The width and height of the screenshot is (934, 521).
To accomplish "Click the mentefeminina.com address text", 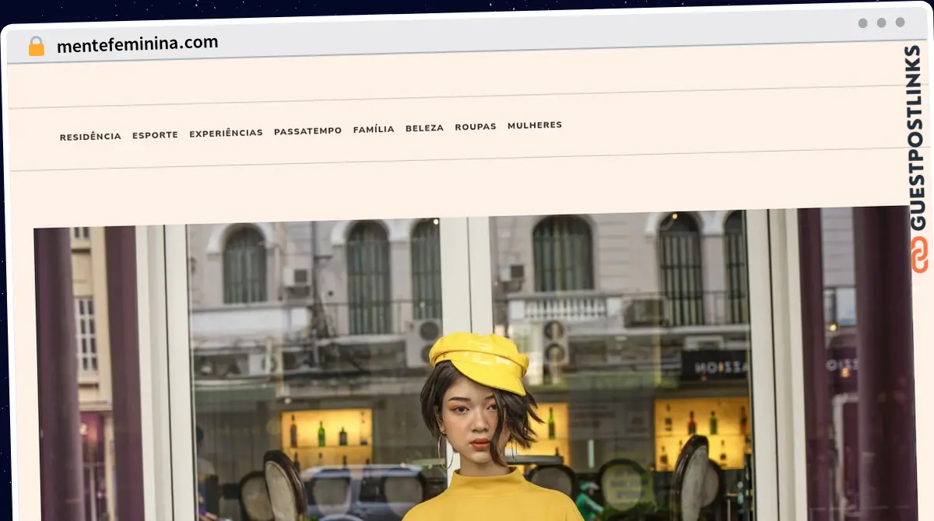I will [137, 44].
